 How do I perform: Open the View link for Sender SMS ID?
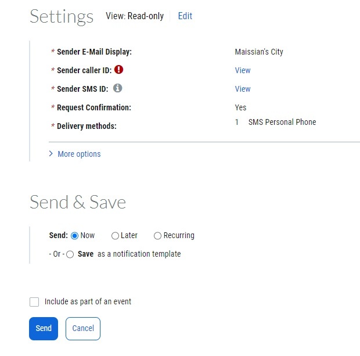[243, 89]
